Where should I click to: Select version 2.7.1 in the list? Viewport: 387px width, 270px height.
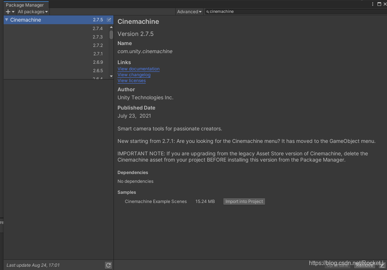point(98,53)
